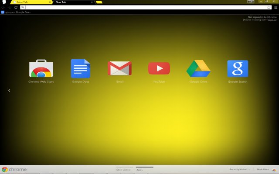Go back with the back arrow
Viewport: 279px width, 174px height.
click(3, 7)
